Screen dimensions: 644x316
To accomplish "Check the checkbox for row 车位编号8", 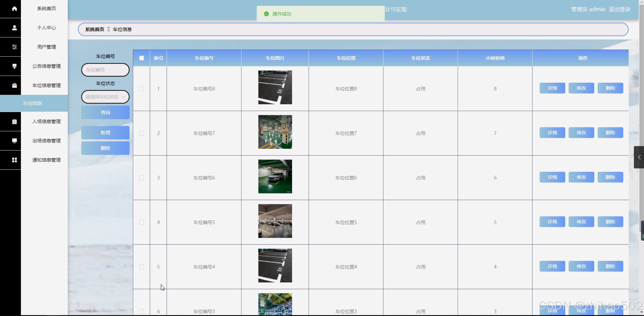I will point(142,89).
